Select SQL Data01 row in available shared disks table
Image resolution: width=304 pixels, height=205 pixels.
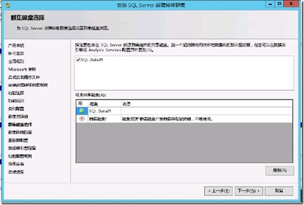click(x=184, y=111)
